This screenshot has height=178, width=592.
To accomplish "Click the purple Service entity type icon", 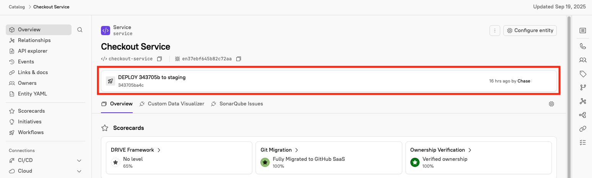I will (106, 31).
